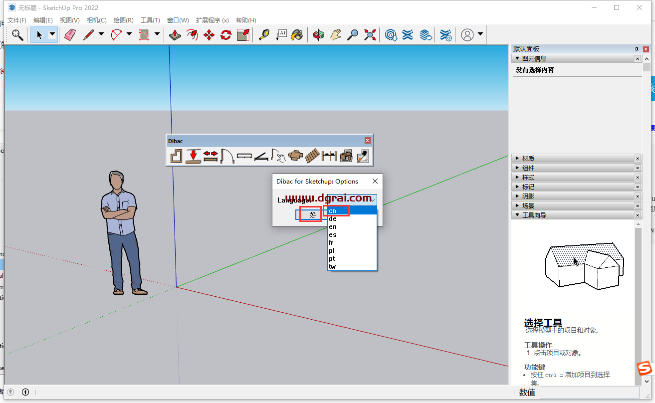
Task: Select language option fr
Action: point(352,243)
